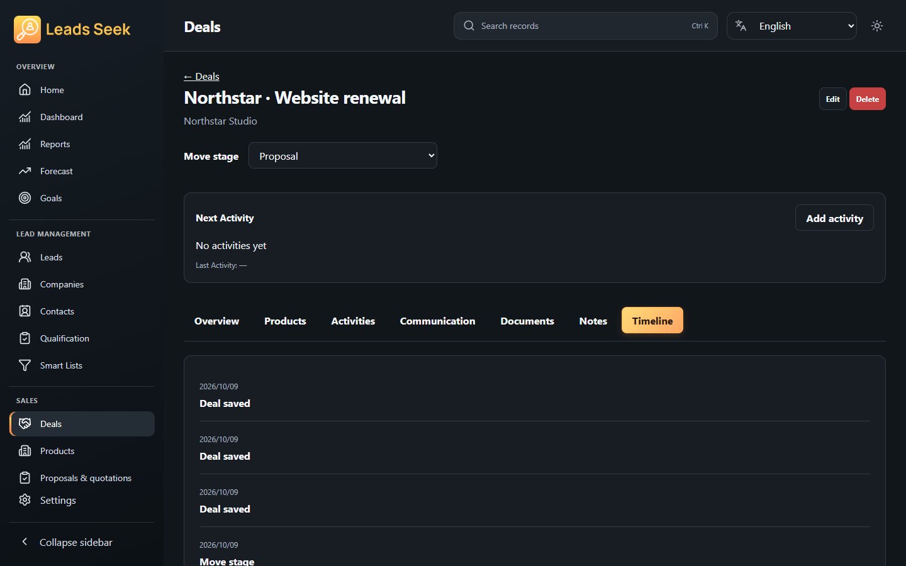This screenshot has width=906, height=566.
Task: Open the English language dropdown
Action: 791,26
